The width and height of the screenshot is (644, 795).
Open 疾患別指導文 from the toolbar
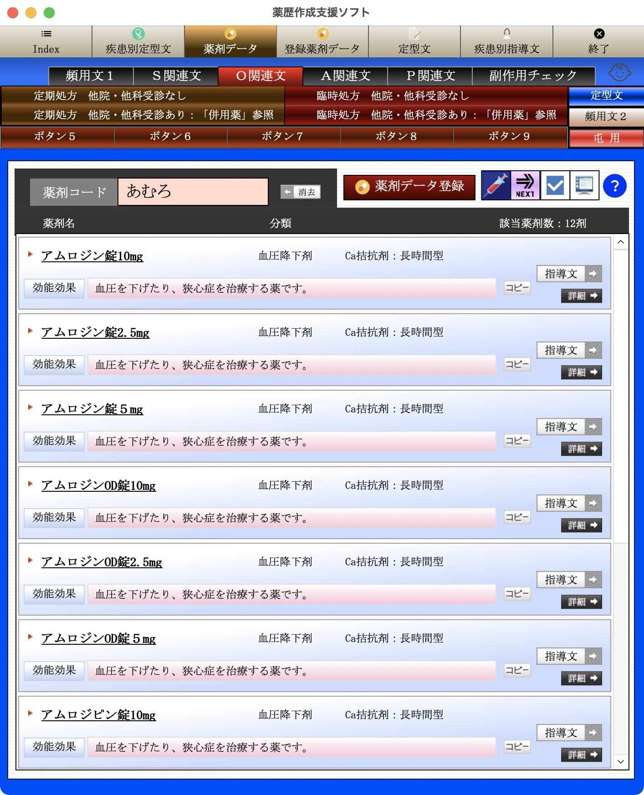coord(506,41)
